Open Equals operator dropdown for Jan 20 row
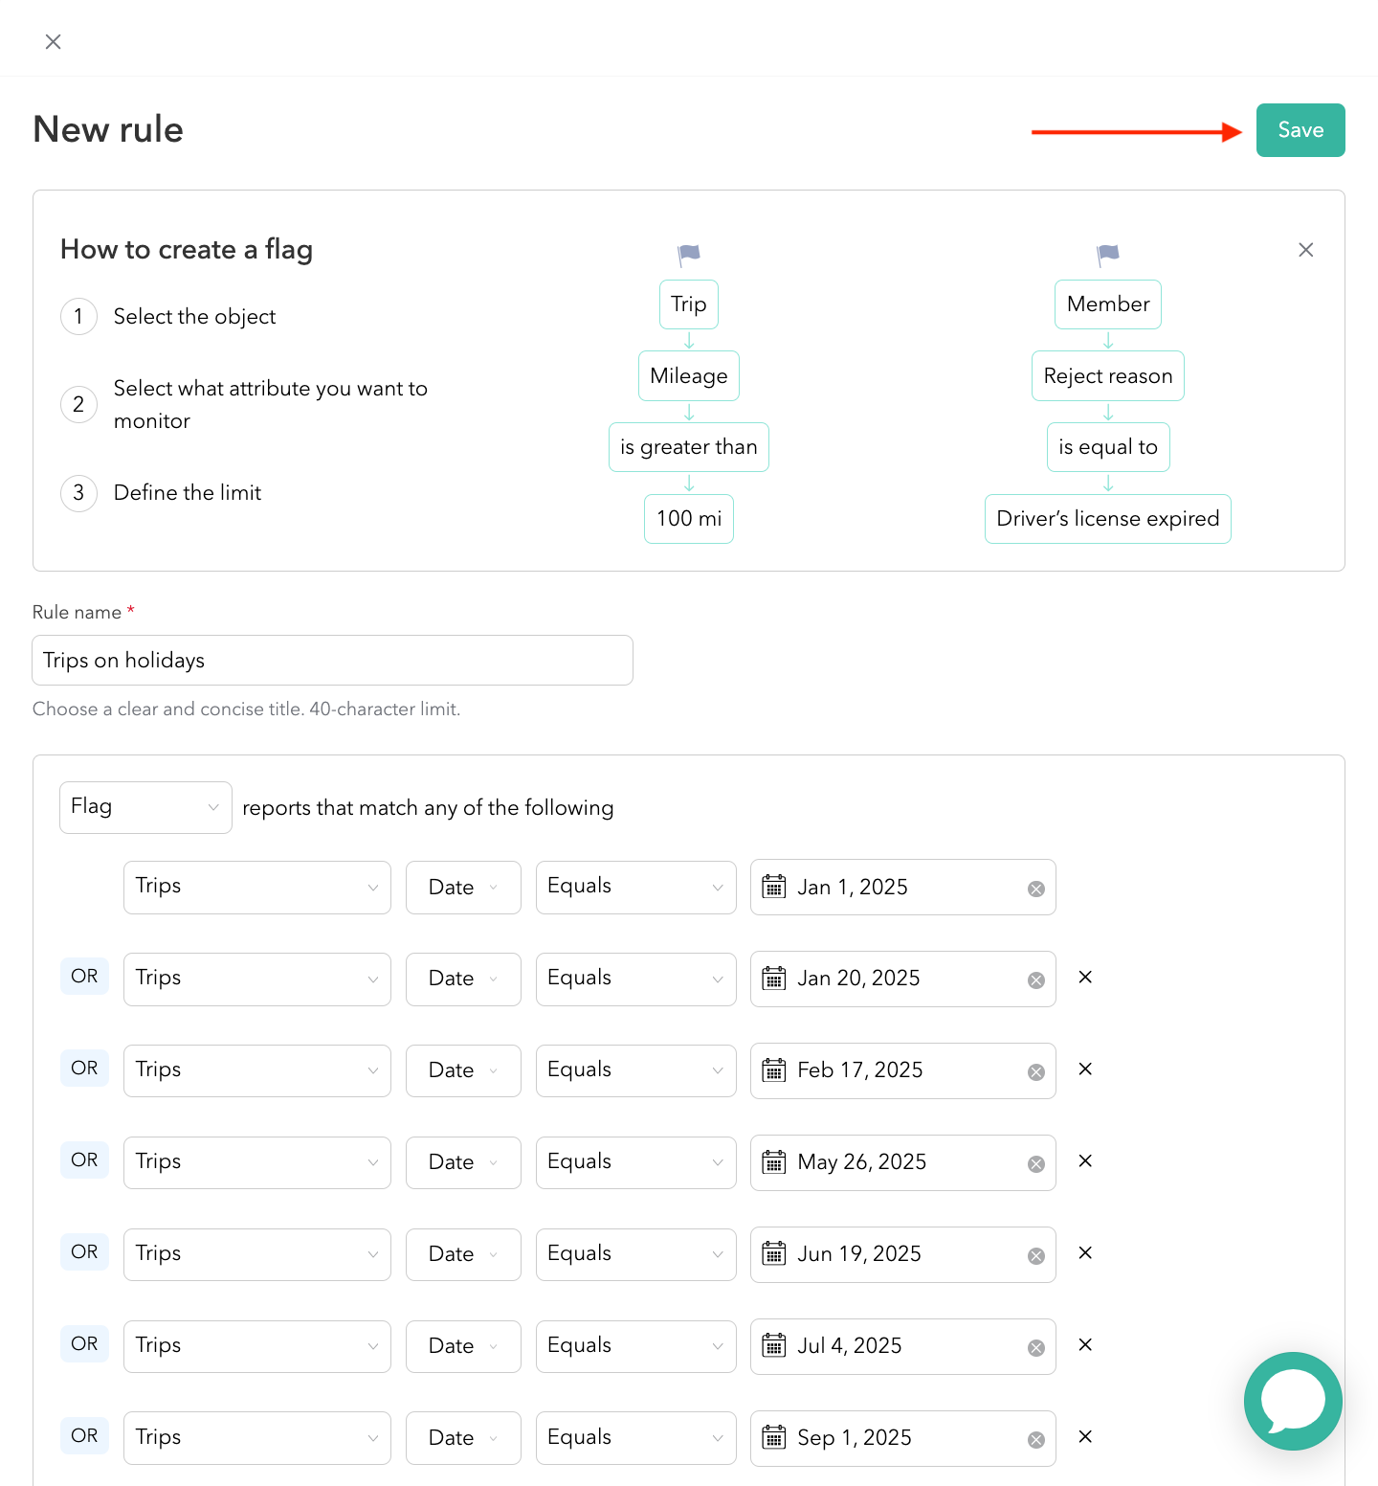This screenshot has height=1486, width=1378. [635, 979]
